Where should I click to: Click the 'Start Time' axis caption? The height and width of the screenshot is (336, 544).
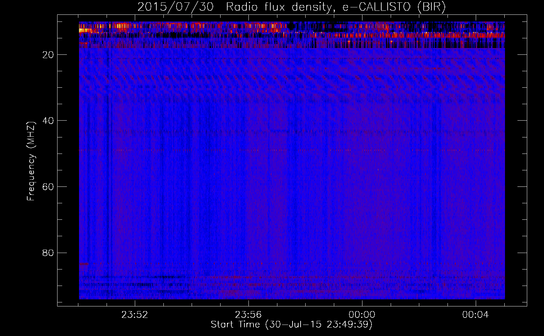(x=292, y=325)
